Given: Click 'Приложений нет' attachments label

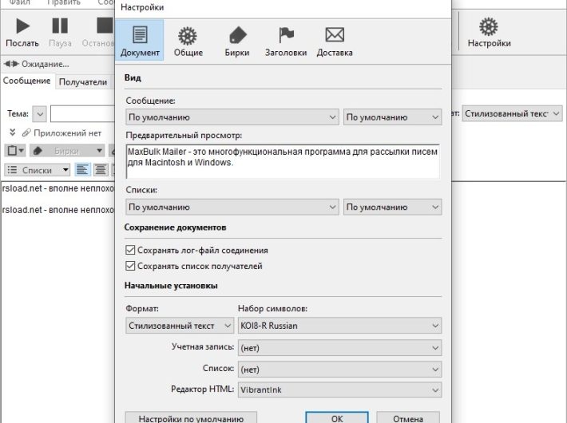Looking at the screenshot, I should pyautogui.click(x=67, y=133).
